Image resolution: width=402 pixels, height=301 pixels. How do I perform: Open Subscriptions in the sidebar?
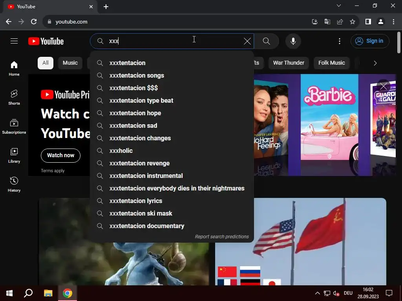click(x=14, y=127)
